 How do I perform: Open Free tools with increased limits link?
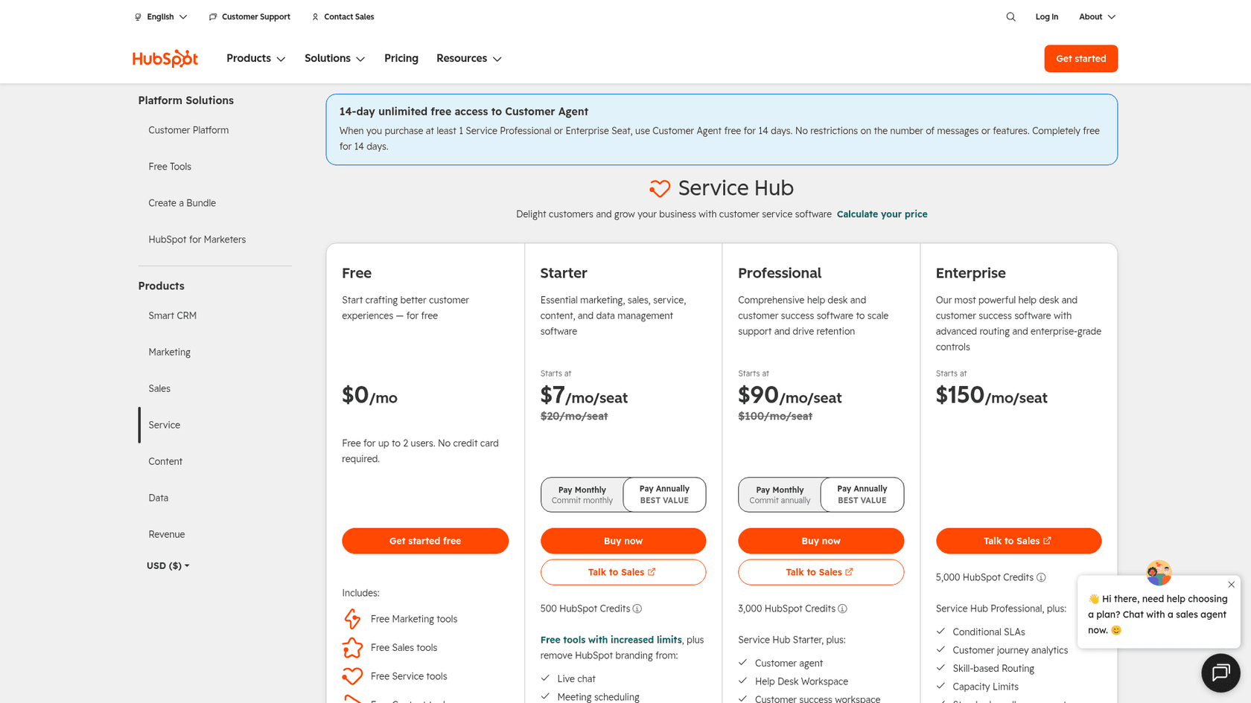point(611,640)
